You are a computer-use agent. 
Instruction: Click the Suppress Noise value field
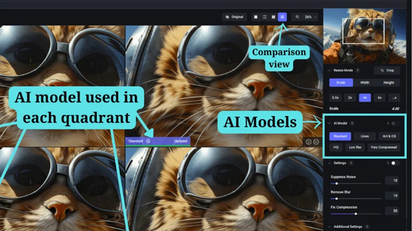coord(392,181)
